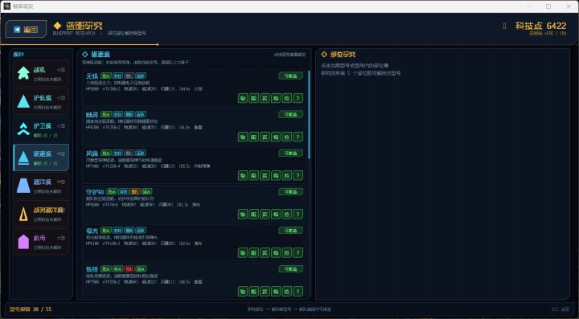Click the 可建造 badge on 风暴

pyautogui.click(x=290, y=153)
